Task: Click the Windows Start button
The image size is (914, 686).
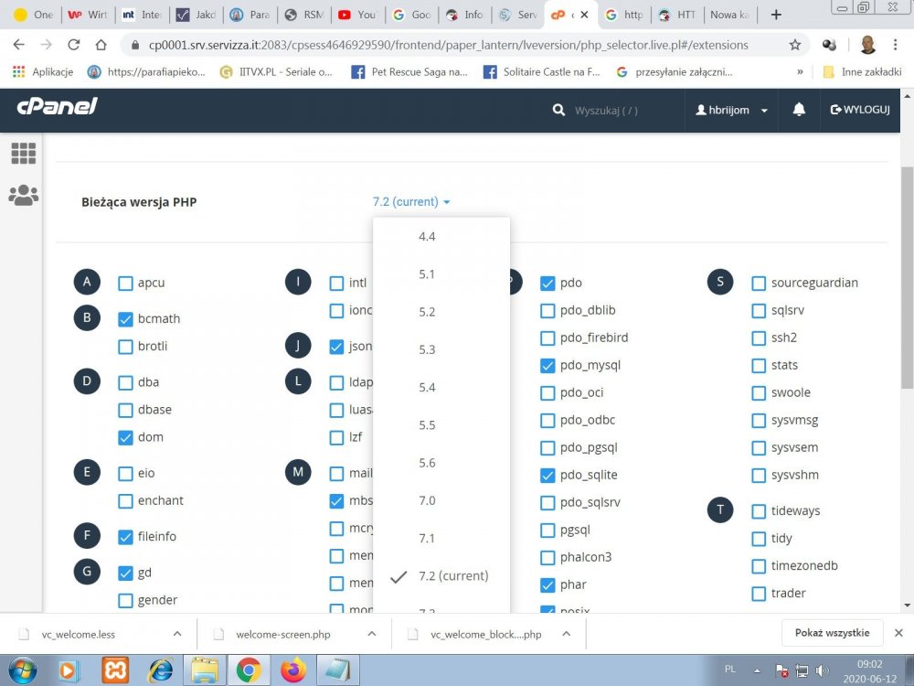Action: (x=24, y=670)
